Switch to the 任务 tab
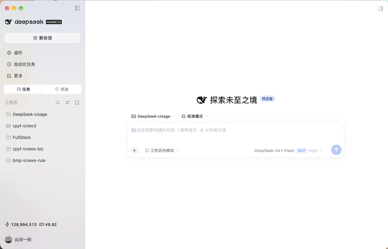The image size is (388, 249). [23, 89]
